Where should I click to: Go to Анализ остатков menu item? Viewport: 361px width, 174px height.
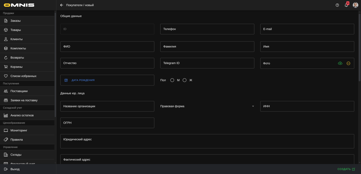point(22,115)
